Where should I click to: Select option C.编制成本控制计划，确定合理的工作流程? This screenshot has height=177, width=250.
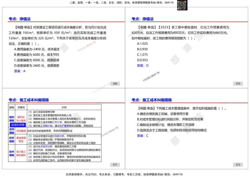pos(166,125)
